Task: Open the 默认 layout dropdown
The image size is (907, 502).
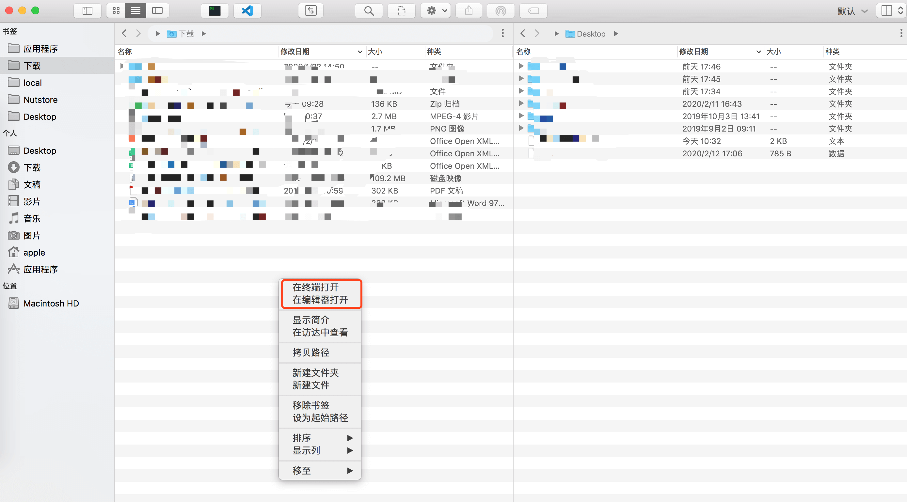Action: (852, 11)
